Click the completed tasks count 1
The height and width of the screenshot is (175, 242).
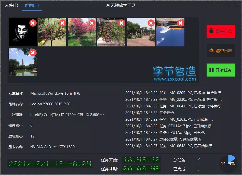tap(198, 169)
